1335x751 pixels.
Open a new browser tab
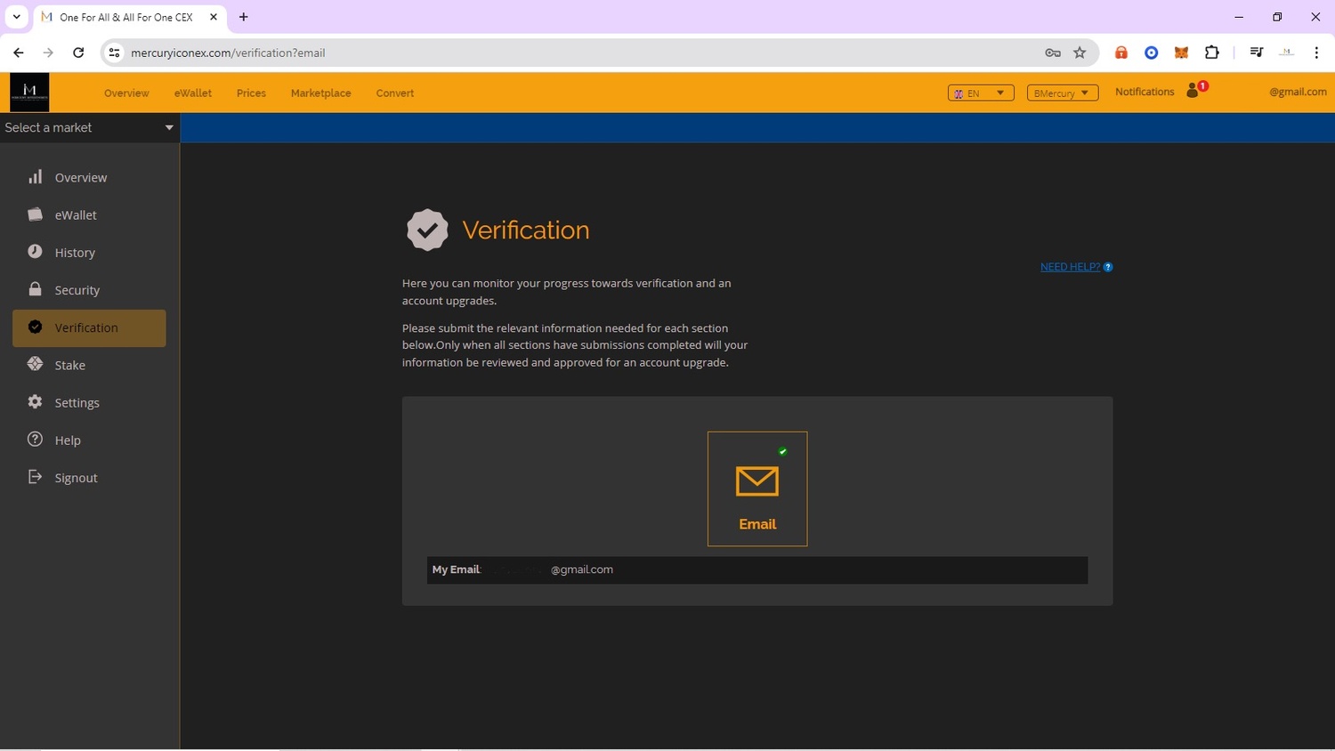click(x=243, y=17)
